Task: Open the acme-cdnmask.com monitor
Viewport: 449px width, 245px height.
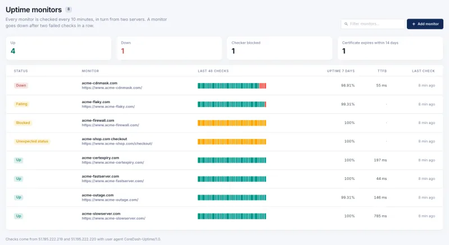Action: click(99, 83)
